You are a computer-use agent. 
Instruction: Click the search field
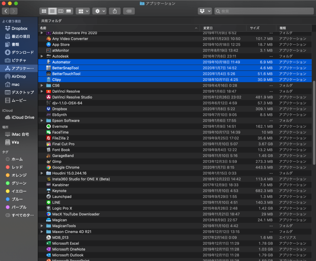(x=264, y=11)
